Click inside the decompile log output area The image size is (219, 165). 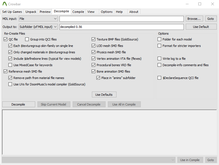tap(109, 132)
